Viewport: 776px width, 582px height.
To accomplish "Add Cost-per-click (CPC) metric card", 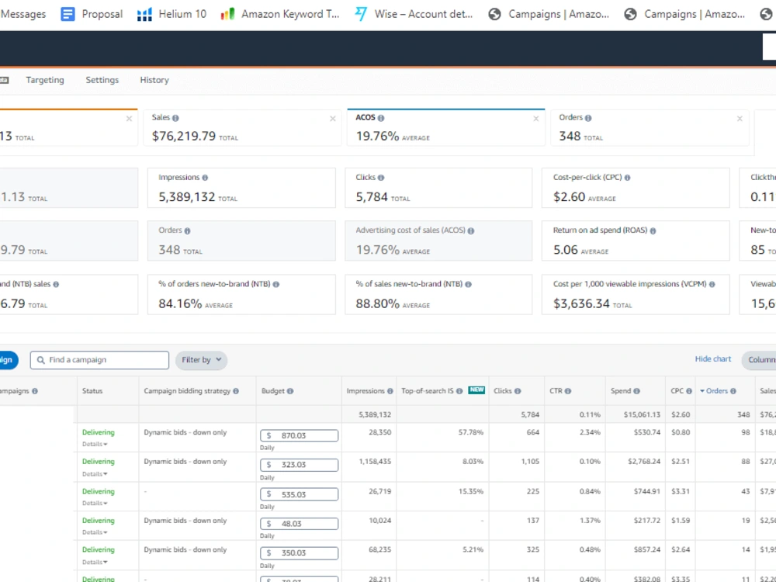I will (x=636, y=188).
